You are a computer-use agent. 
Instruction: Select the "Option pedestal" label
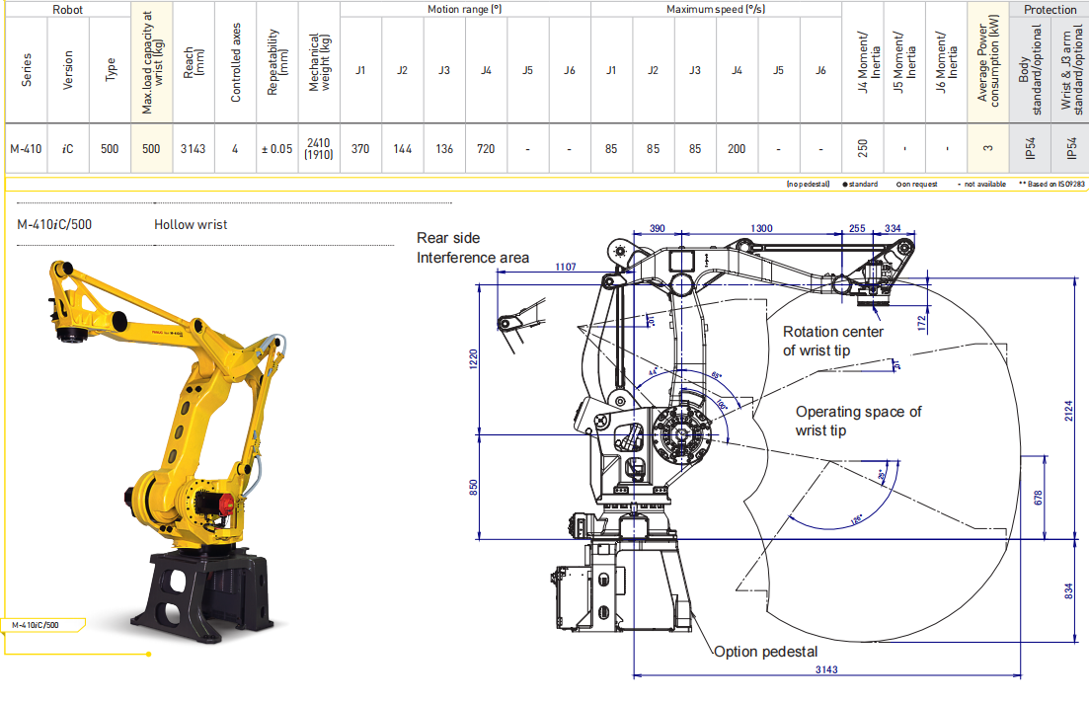point(765,652)
